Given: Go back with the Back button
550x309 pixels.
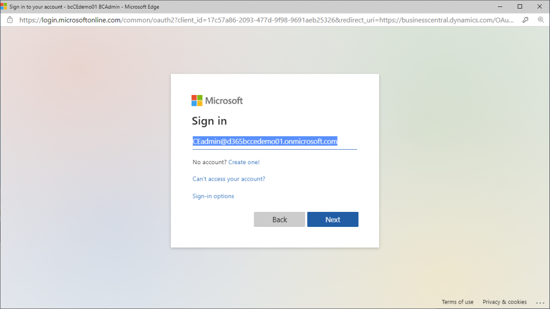Looking at the screenshot, I should (x=279, y=219).
